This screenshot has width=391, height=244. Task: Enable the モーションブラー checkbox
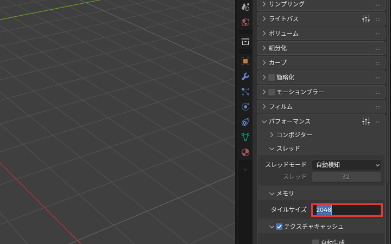(272, 92)
